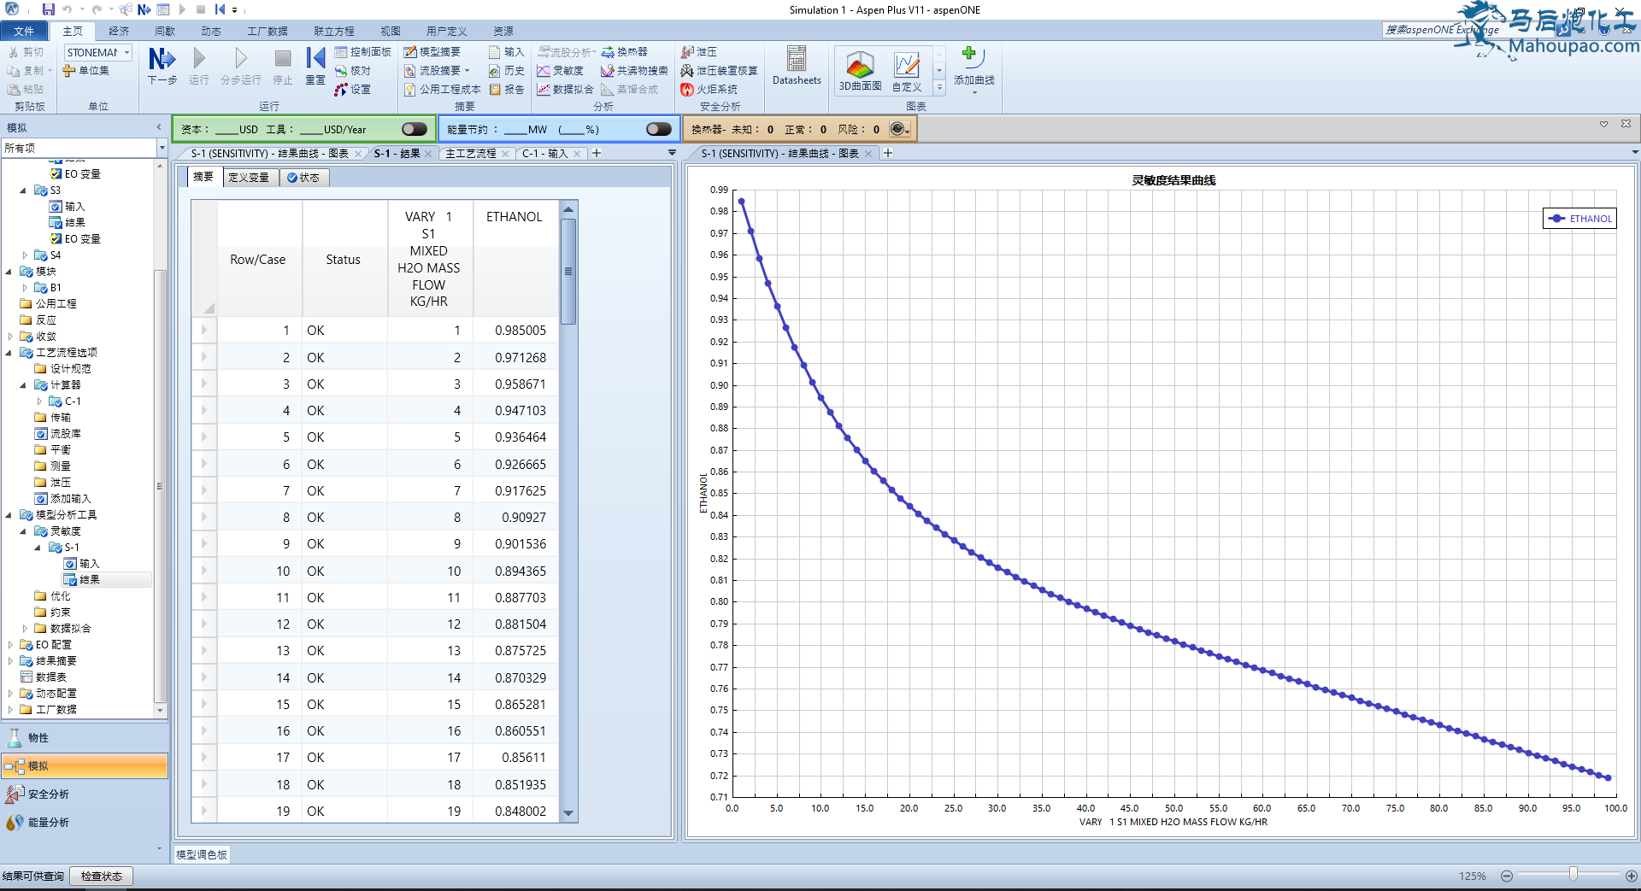Open the exchanger status dropdown icon
Viewport: 1641px width, 891px height.
point(899,129)
